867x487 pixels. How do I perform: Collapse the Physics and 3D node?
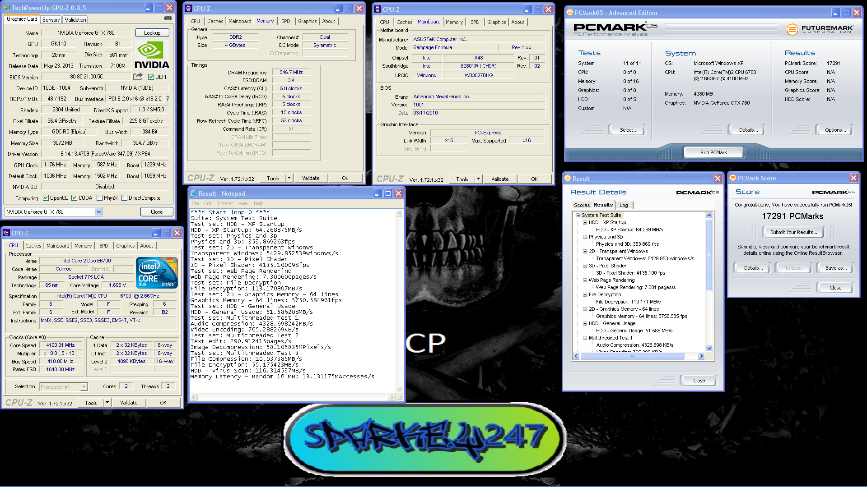pyautogui.click(x=585, y=237)
